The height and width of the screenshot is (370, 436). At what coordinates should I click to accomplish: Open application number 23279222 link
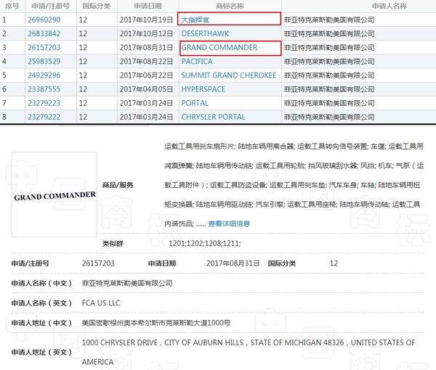click(44, 117)
